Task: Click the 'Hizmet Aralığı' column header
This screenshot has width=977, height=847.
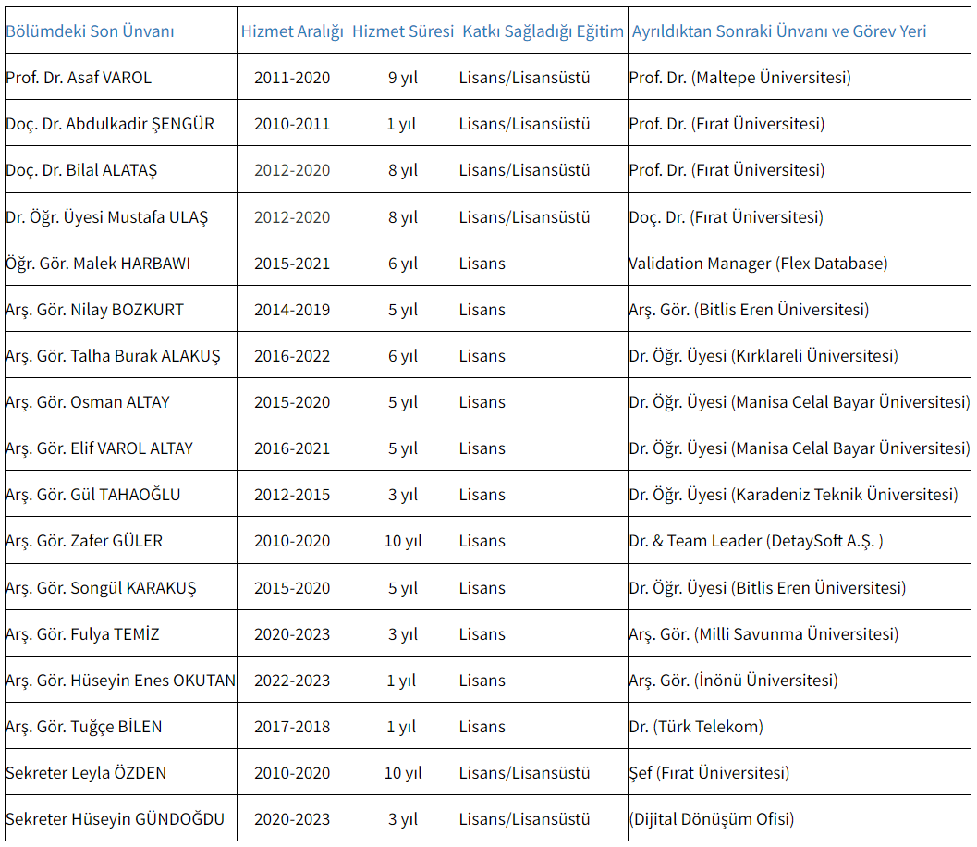Action: 292,31
